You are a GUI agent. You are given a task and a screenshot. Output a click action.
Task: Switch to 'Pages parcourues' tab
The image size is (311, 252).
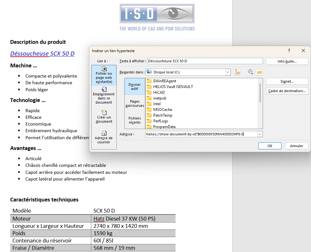coord(135,104)
